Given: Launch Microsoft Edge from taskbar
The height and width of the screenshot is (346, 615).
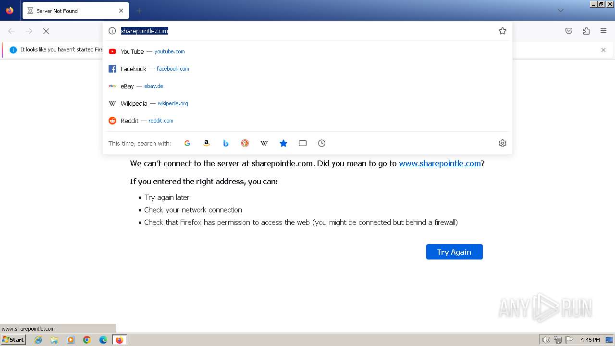Looking at the screenshot, I should 103,340.
